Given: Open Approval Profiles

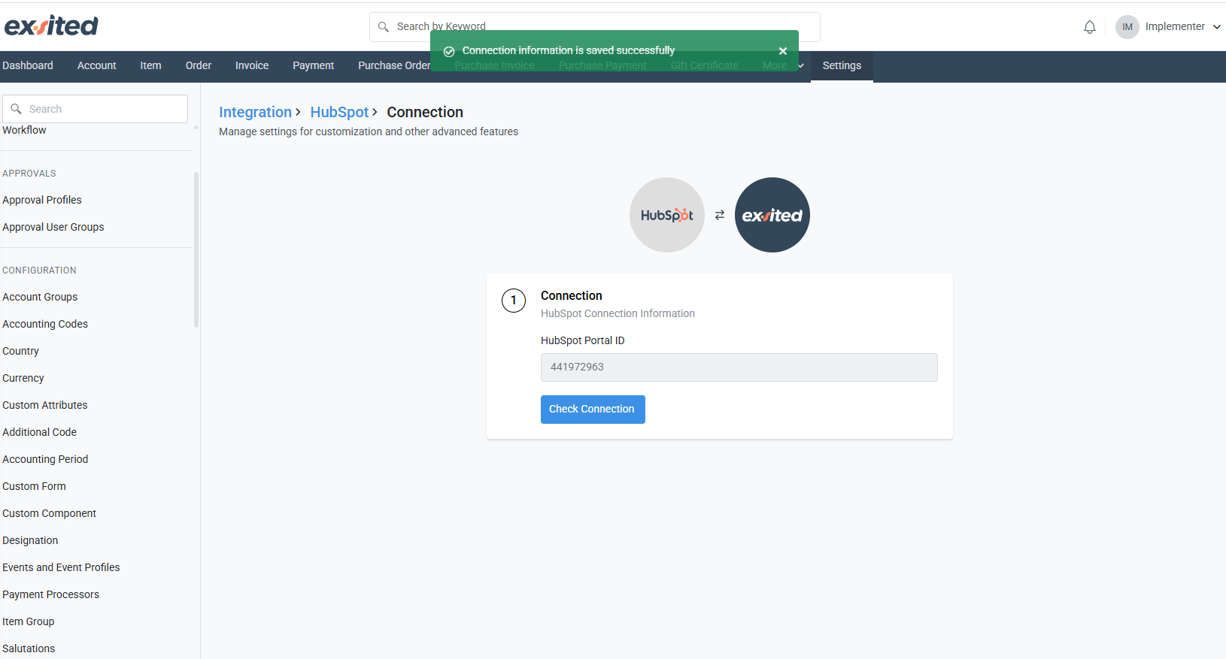Looking at the screenshot, I should tap(42, 200).
